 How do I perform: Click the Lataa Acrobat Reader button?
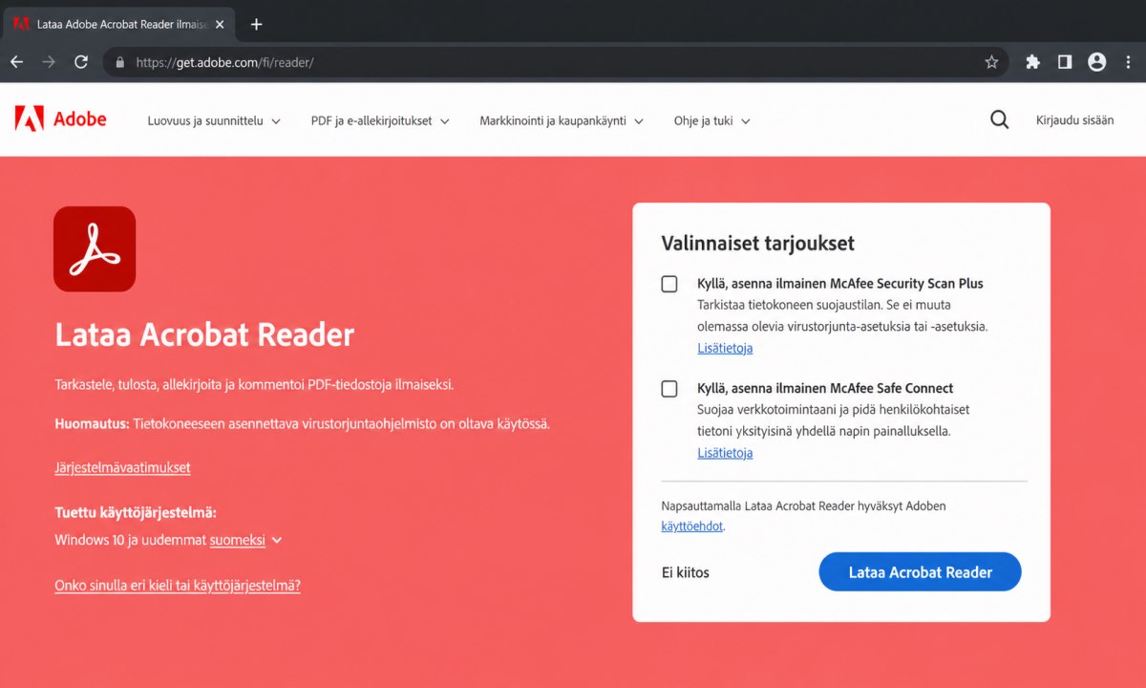pos(920,572)
